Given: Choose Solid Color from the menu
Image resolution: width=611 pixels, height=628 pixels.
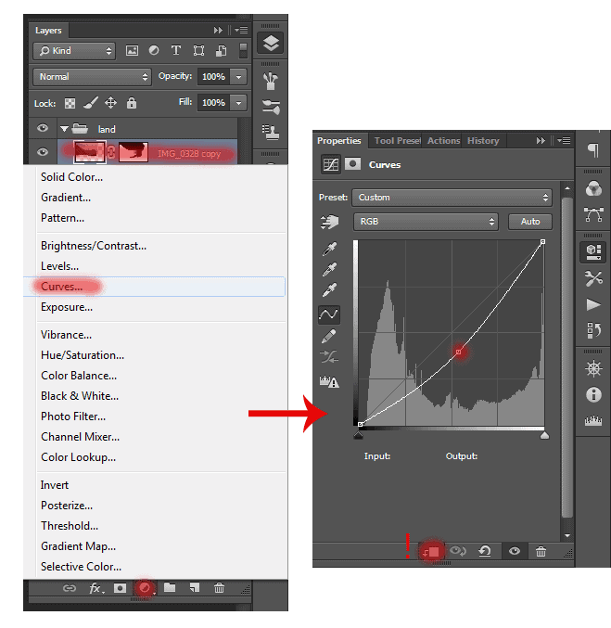Looking at the screenshot, I should (x=71, y=177).
